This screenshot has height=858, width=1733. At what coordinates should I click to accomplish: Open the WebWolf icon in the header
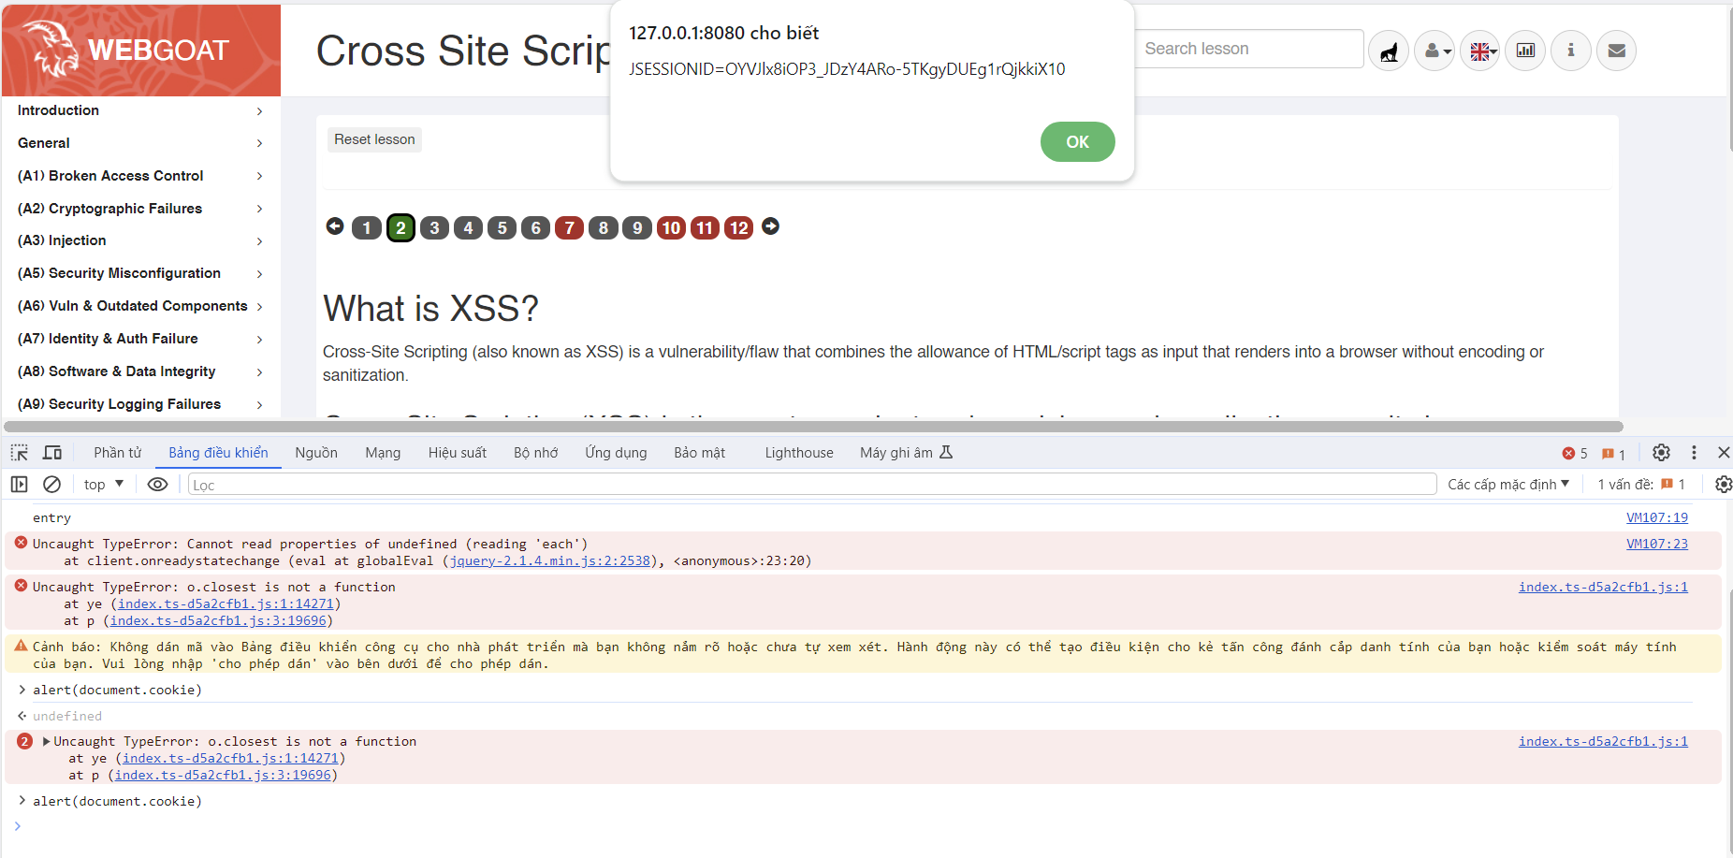coord(1389,51)
